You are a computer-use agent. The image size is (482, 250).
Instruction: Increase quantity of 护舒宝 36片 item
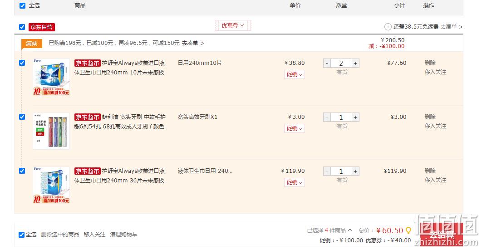[355, 172]
